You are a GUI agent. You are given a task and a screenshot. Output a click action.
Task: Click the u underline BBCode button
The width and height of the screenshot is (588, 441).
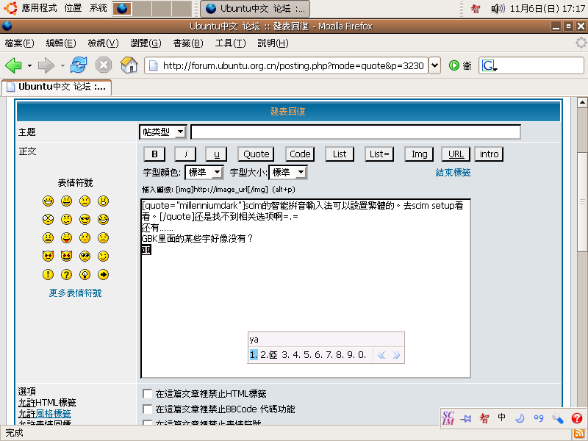[216, 154]
